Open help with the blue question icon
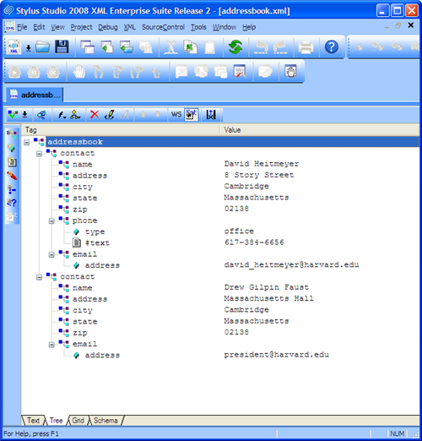 click(x=332, y=47)
